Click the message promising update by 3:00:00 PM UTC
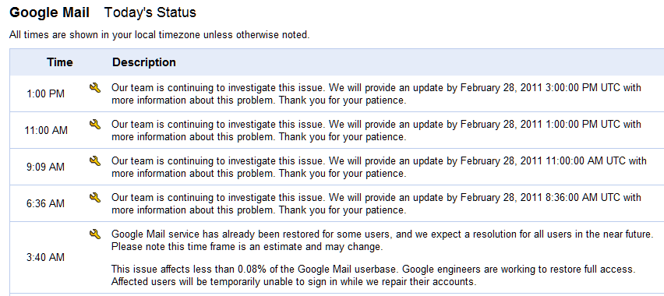 tap(376, 94)
